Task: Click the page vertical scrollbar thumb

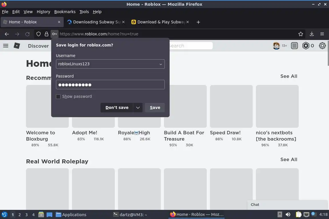Action: tap(328, 53)
